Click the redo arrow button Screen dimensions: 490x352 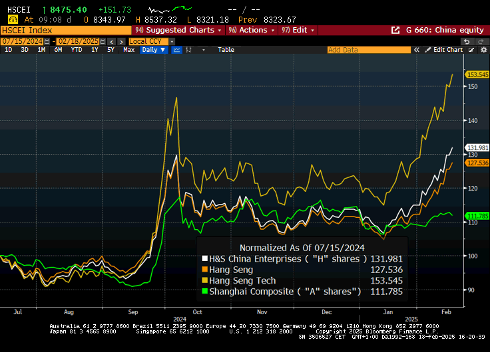pyautogui.click(x=481, y=41)
